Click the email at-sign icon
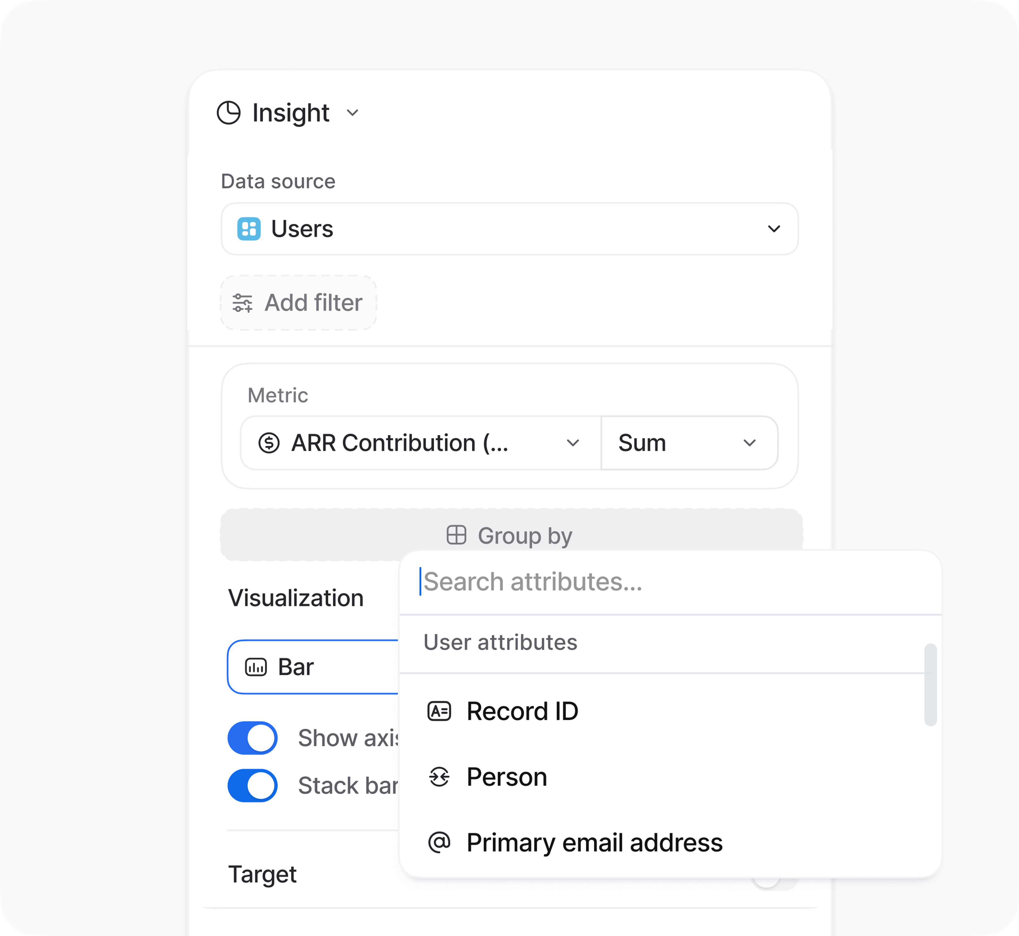Viewport: 1019px width, 936px height. pyautogui.click(x=439, y=842)
